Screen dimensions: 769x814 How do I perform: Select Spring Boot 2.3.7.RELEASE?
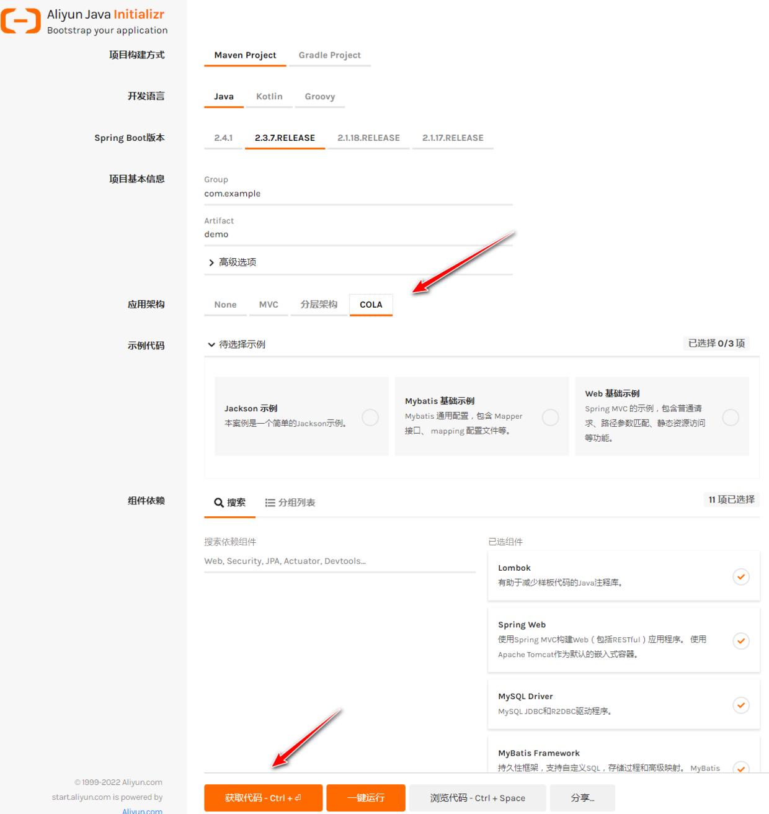tap(285, 138)
